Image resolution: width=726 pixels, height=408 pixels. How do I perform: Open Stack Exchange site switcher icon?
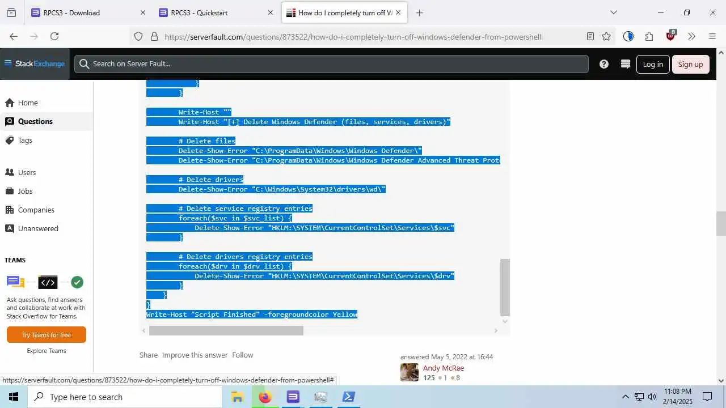[626, 64]
